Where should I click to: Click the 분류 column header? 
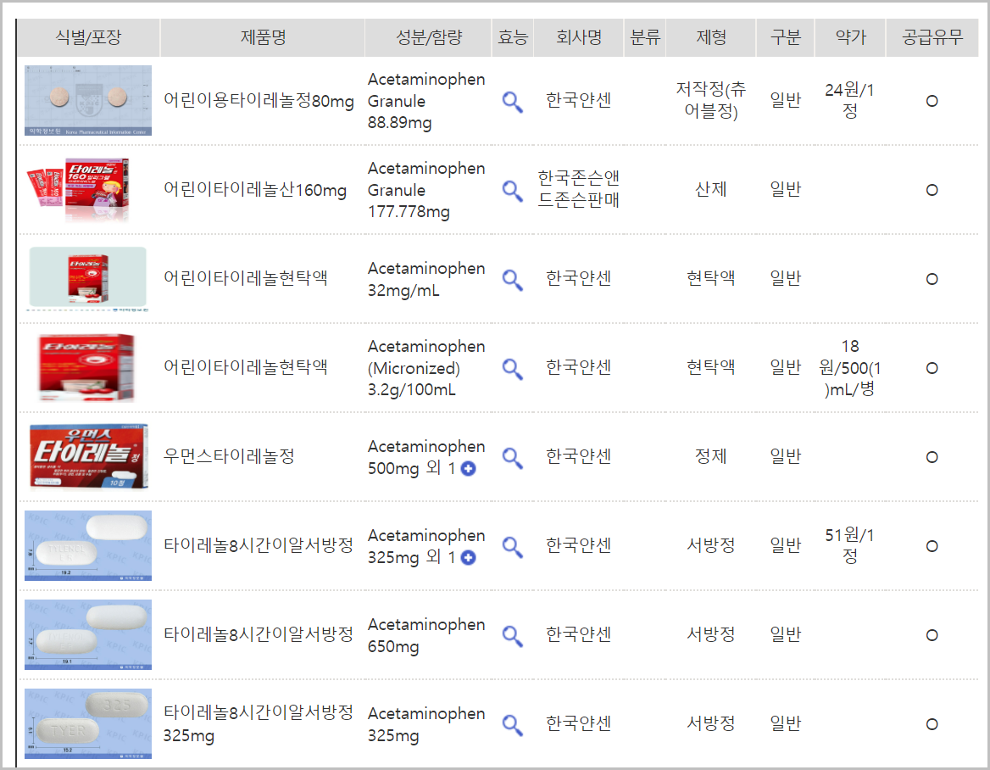click(x=645, y=37)
